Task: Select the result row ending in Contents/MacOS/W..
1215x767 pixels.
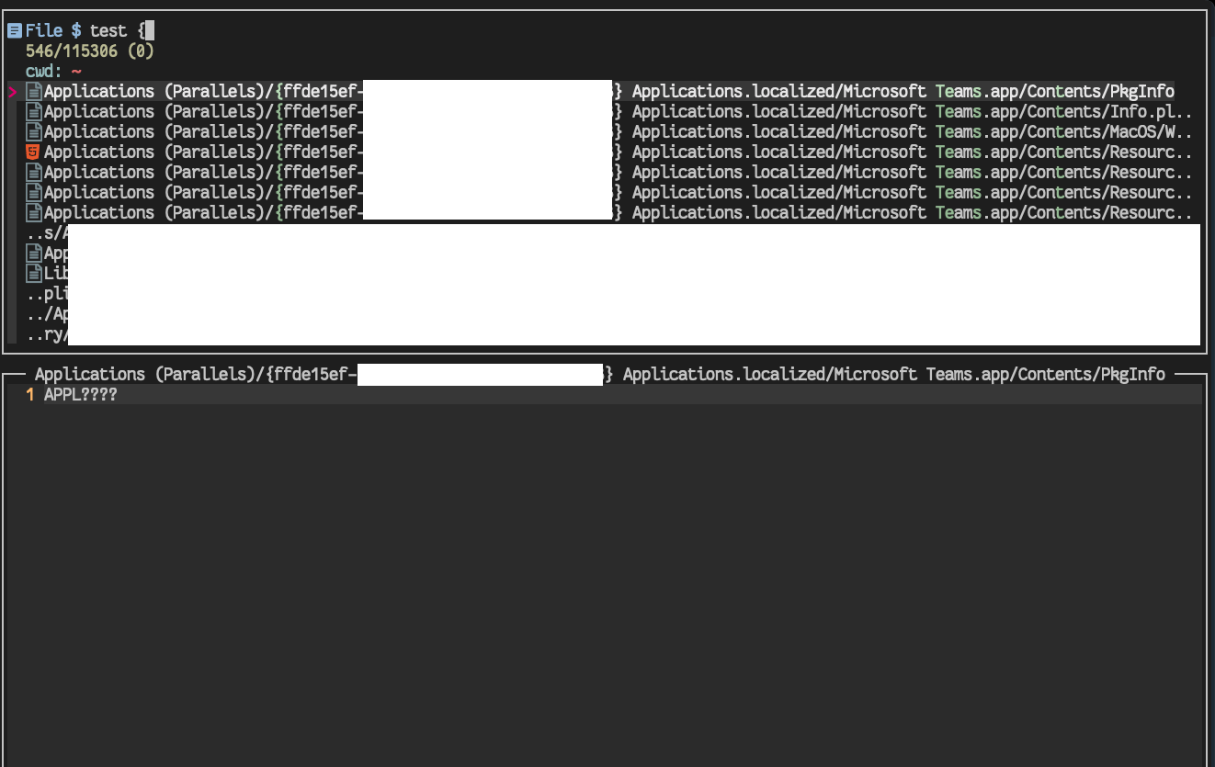Action: click(608, 132)
